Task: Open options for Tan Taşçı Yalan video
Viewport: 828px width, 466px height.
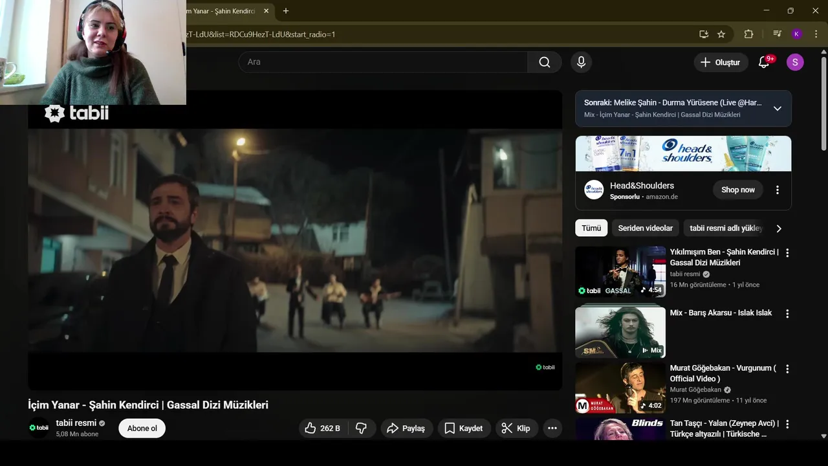Action: (x=787, y=425)
